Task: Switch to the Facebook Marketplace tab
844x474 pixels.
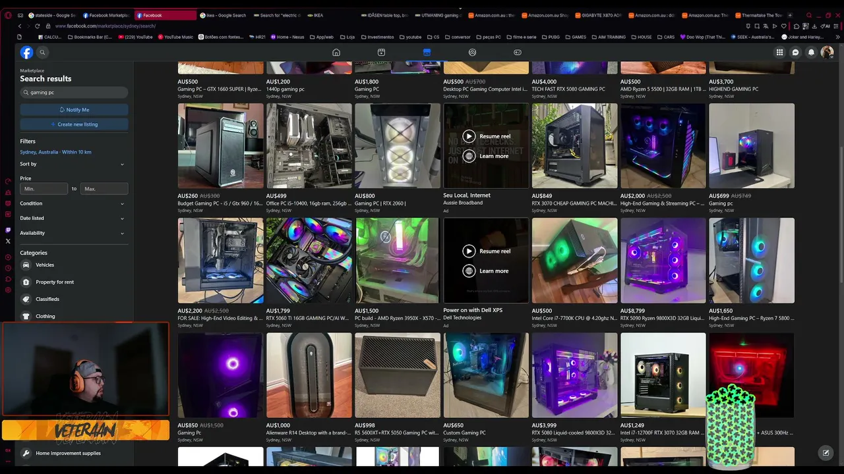Action: click(105, 15)
